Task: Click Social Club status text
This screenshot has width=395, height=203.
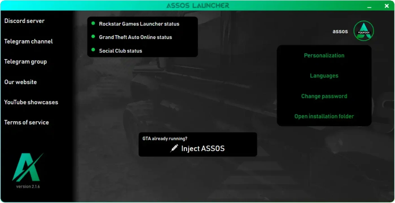Action: [x=120, y=51]
